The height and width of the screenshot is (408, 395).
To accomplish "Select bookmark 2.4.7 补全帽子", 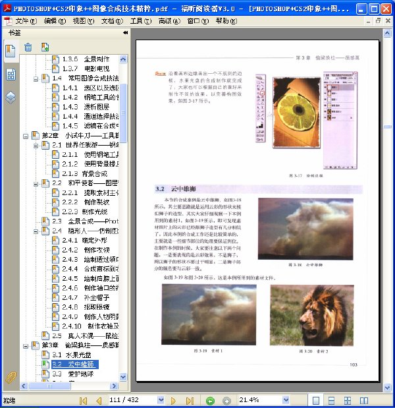I will pos(86,297).
